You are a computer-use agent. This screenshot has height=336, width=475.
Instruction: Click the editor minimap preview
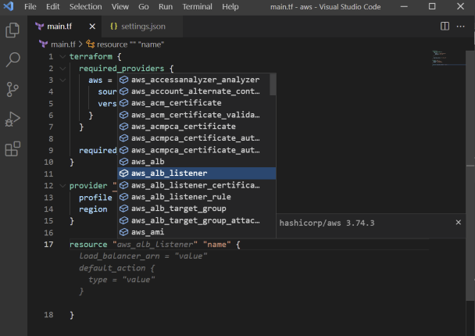tap(448, 58)
